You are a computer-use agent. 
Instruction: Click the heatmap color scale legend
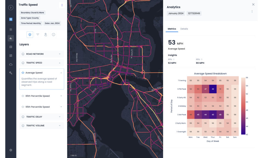(242, 106)
